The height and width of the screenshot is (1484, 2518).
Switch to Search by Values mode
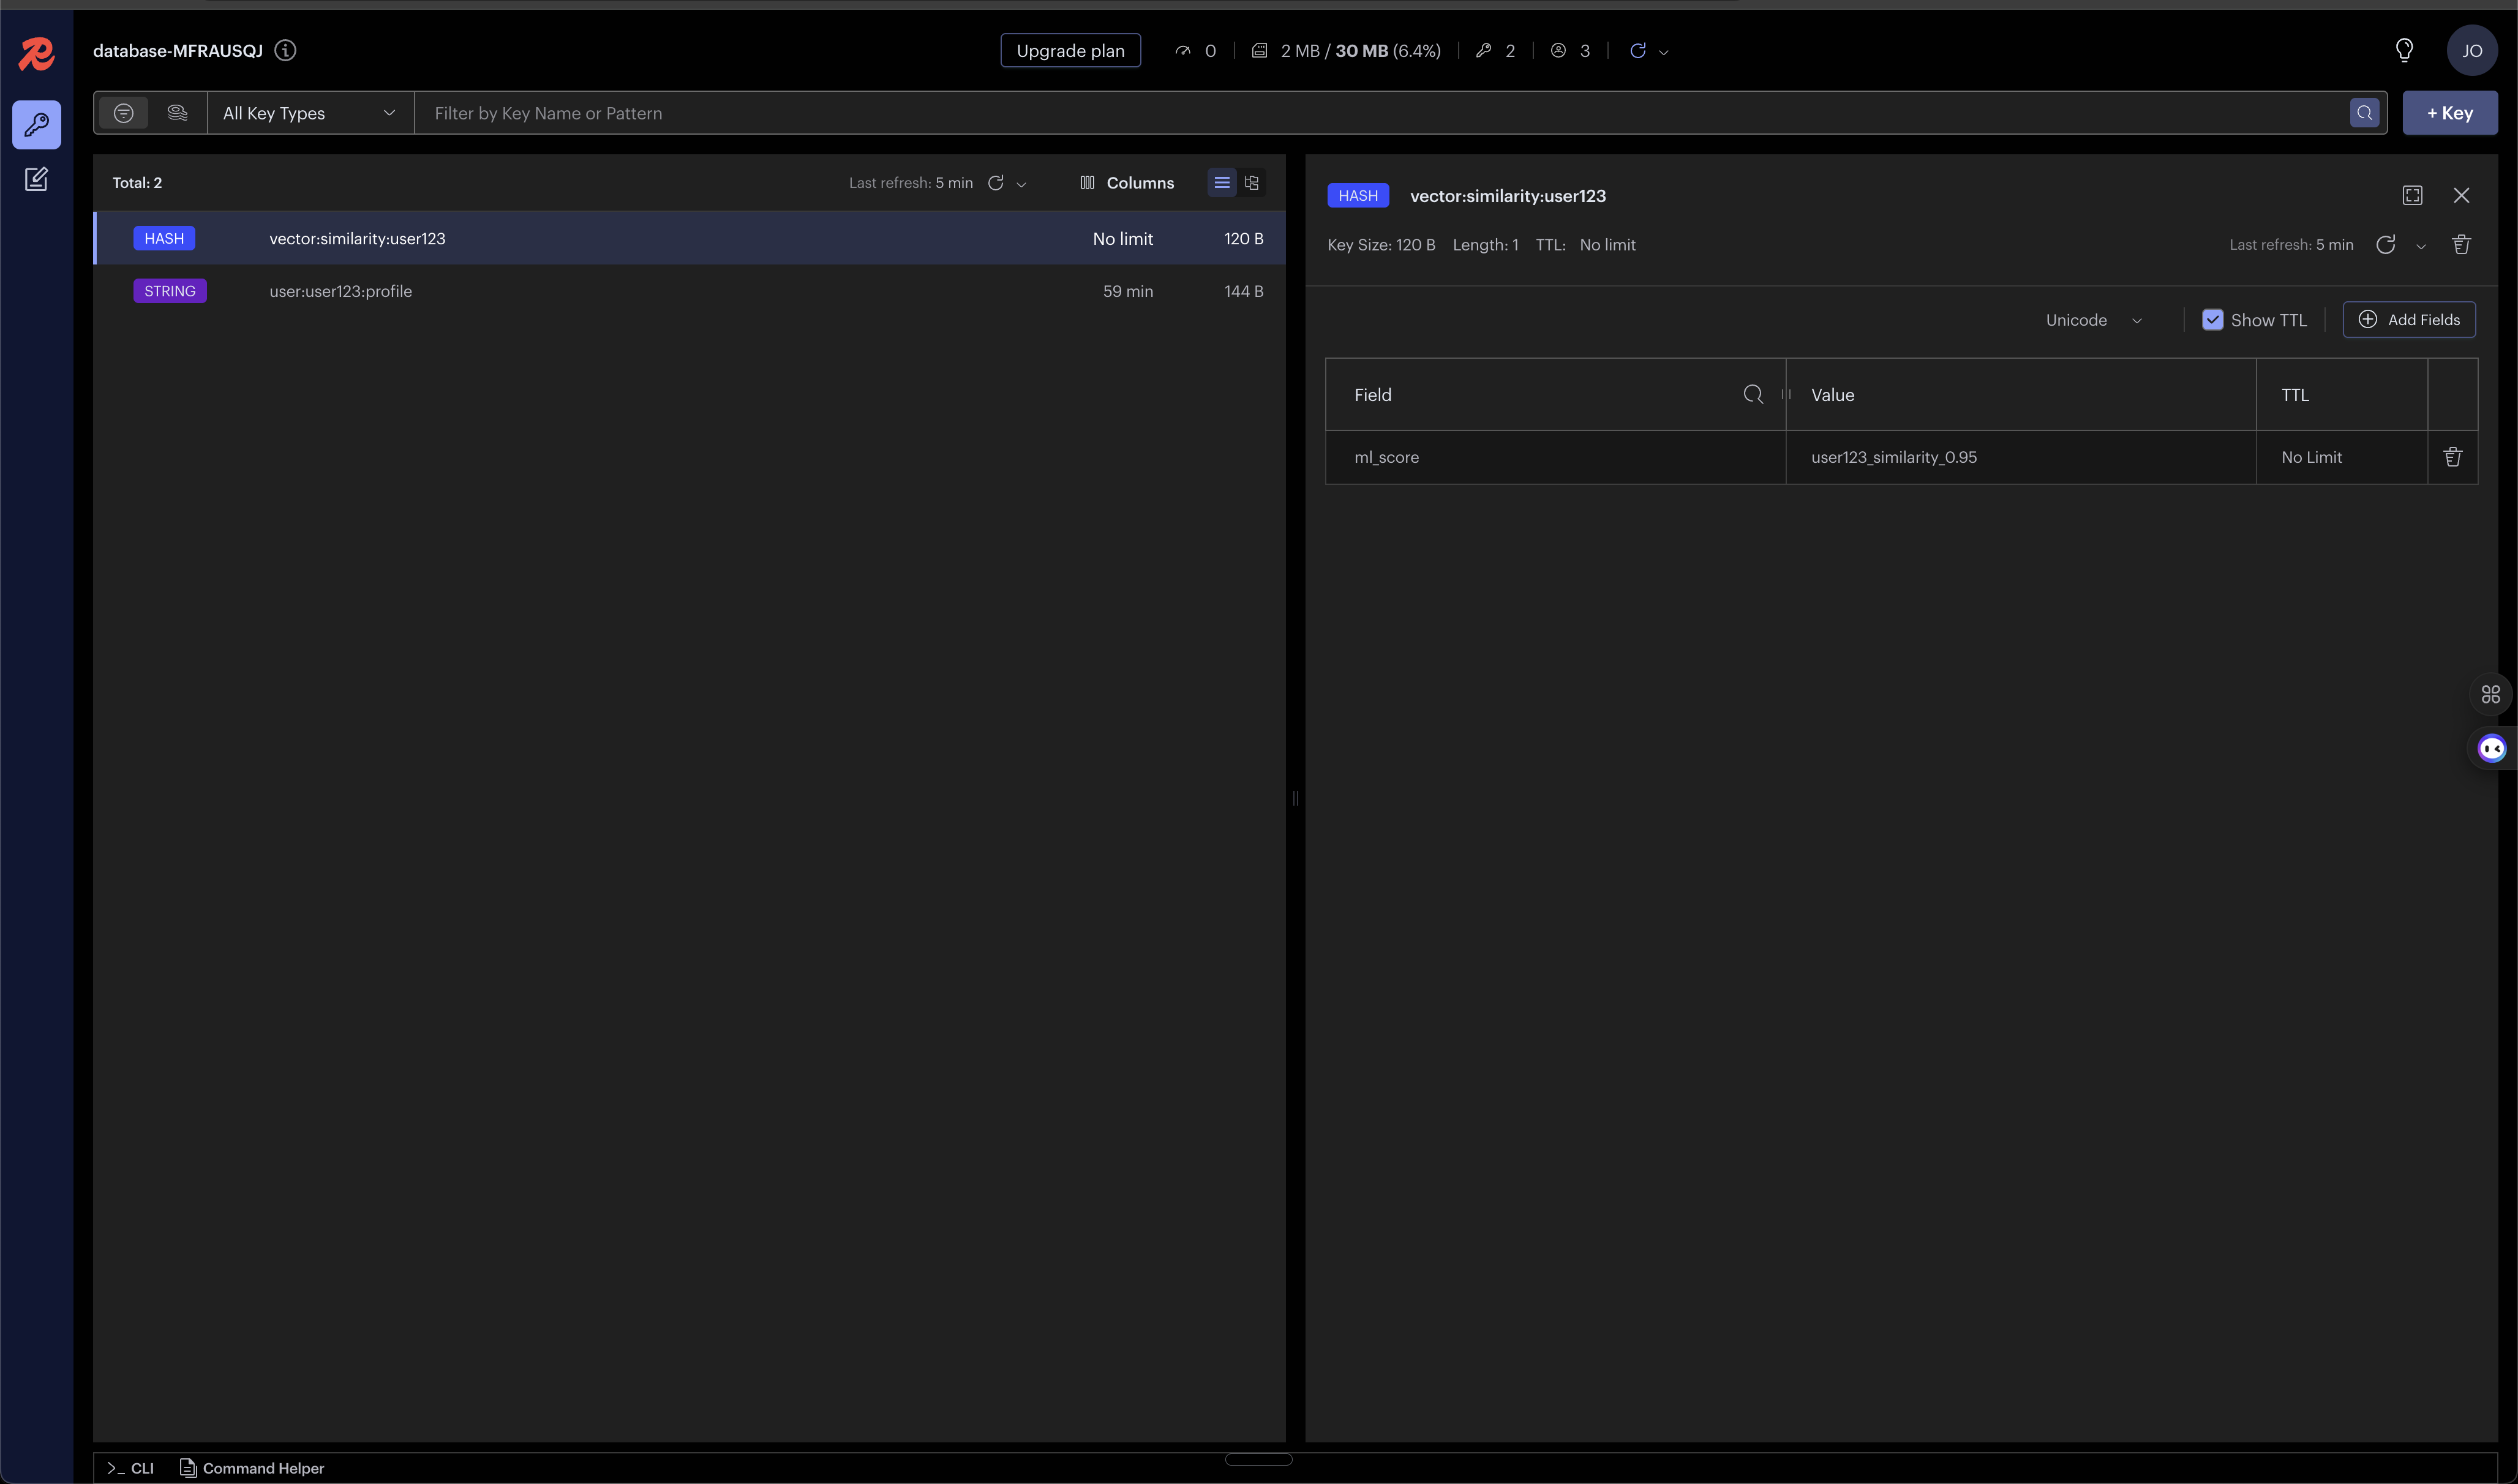click(x=177, y=113)
